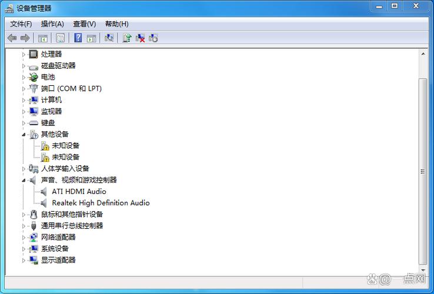
Task: Click Show/Hide console tree toolbar icon
Action: (42, 38)
